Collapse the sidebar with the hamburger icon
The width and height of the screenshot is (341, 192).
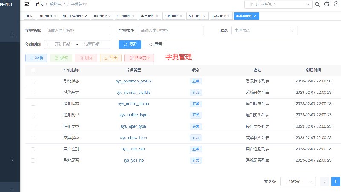(x=27, y=4)
